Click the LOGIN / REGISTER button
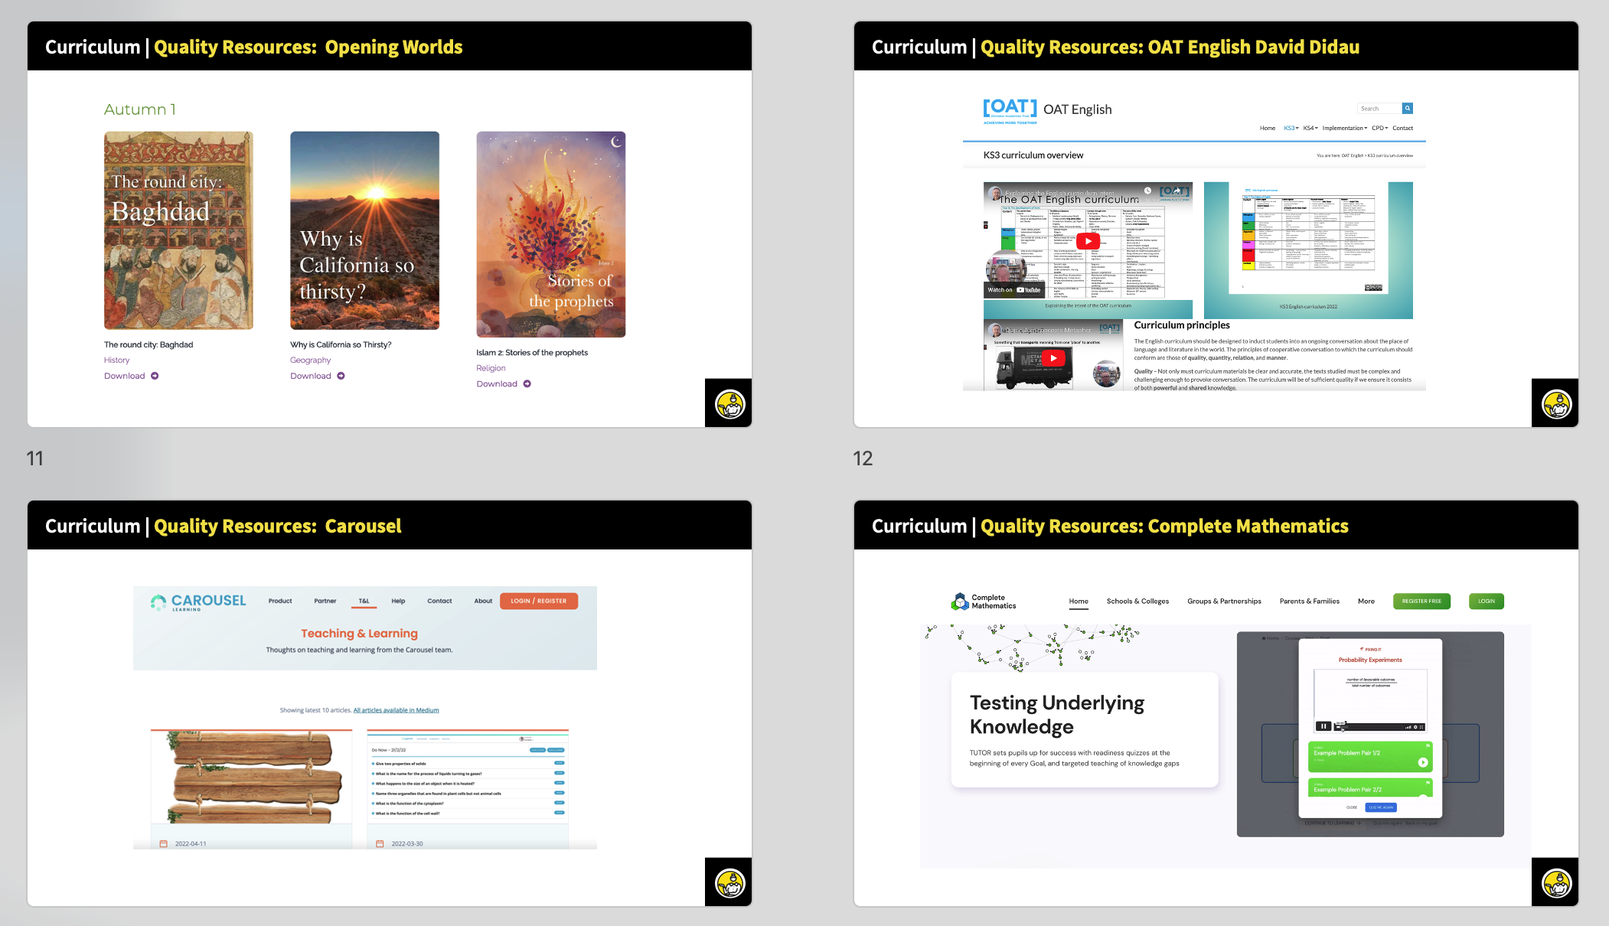 [539, 602]
